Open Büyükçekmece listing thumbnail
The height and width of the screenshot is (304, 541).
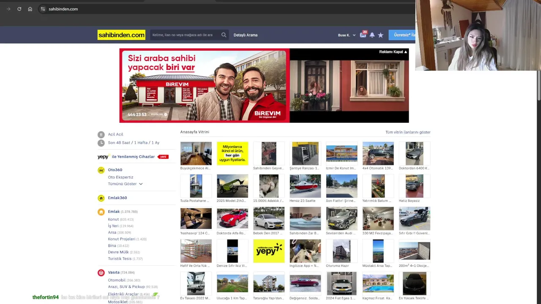click(x=196, y=153)
